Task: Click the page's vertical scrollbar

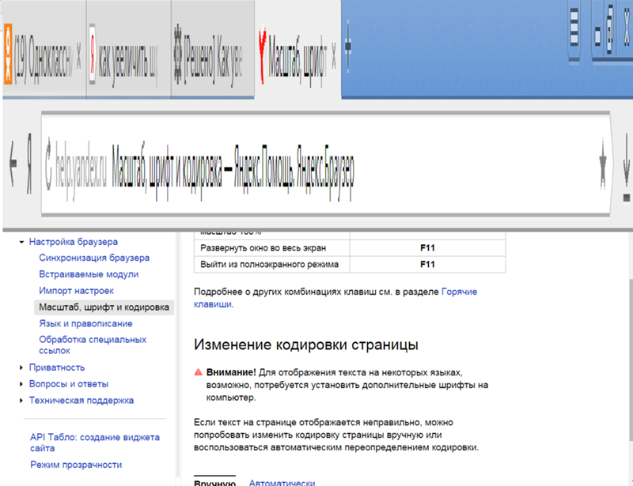Action: pyautogui.click(x=630, y=359)
